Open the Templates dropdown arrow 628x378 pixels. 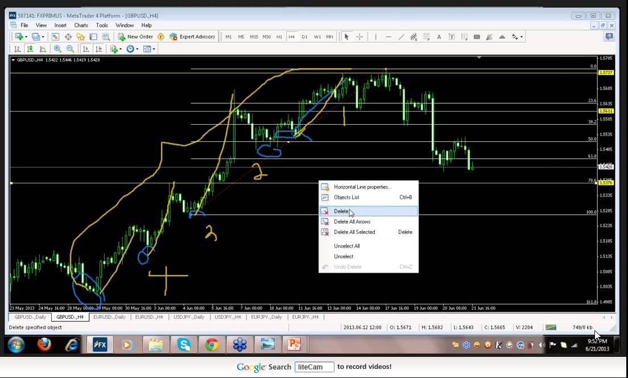click(x=154, y=49)
